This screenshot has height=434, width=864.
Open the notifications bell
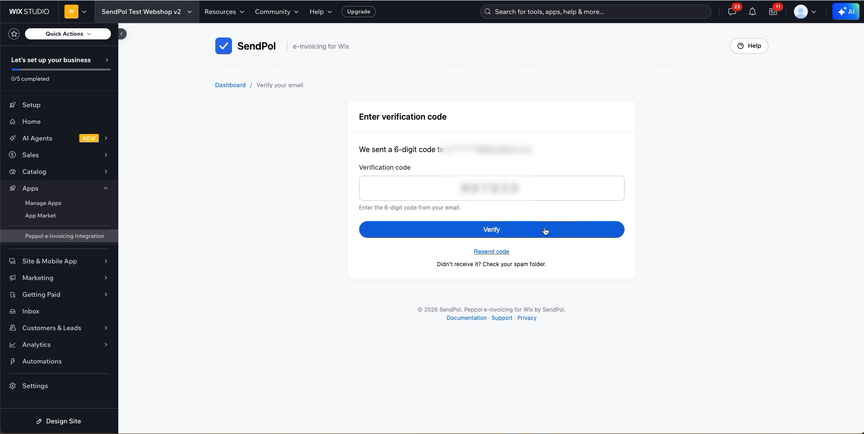coord(753,12)
